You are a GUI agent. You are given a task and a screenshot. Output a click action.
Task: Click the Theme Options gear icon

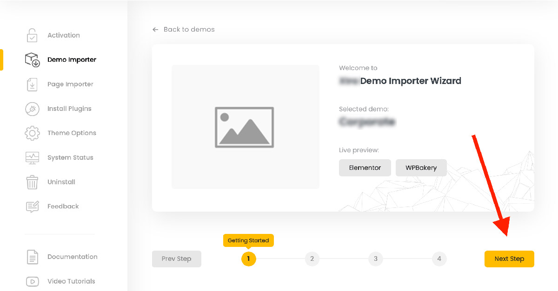[x=32, y=133]
